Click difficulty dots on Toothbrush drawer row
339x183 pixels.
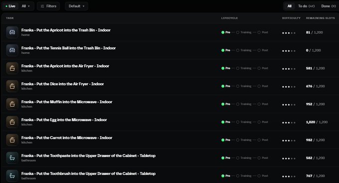[289, 177]
